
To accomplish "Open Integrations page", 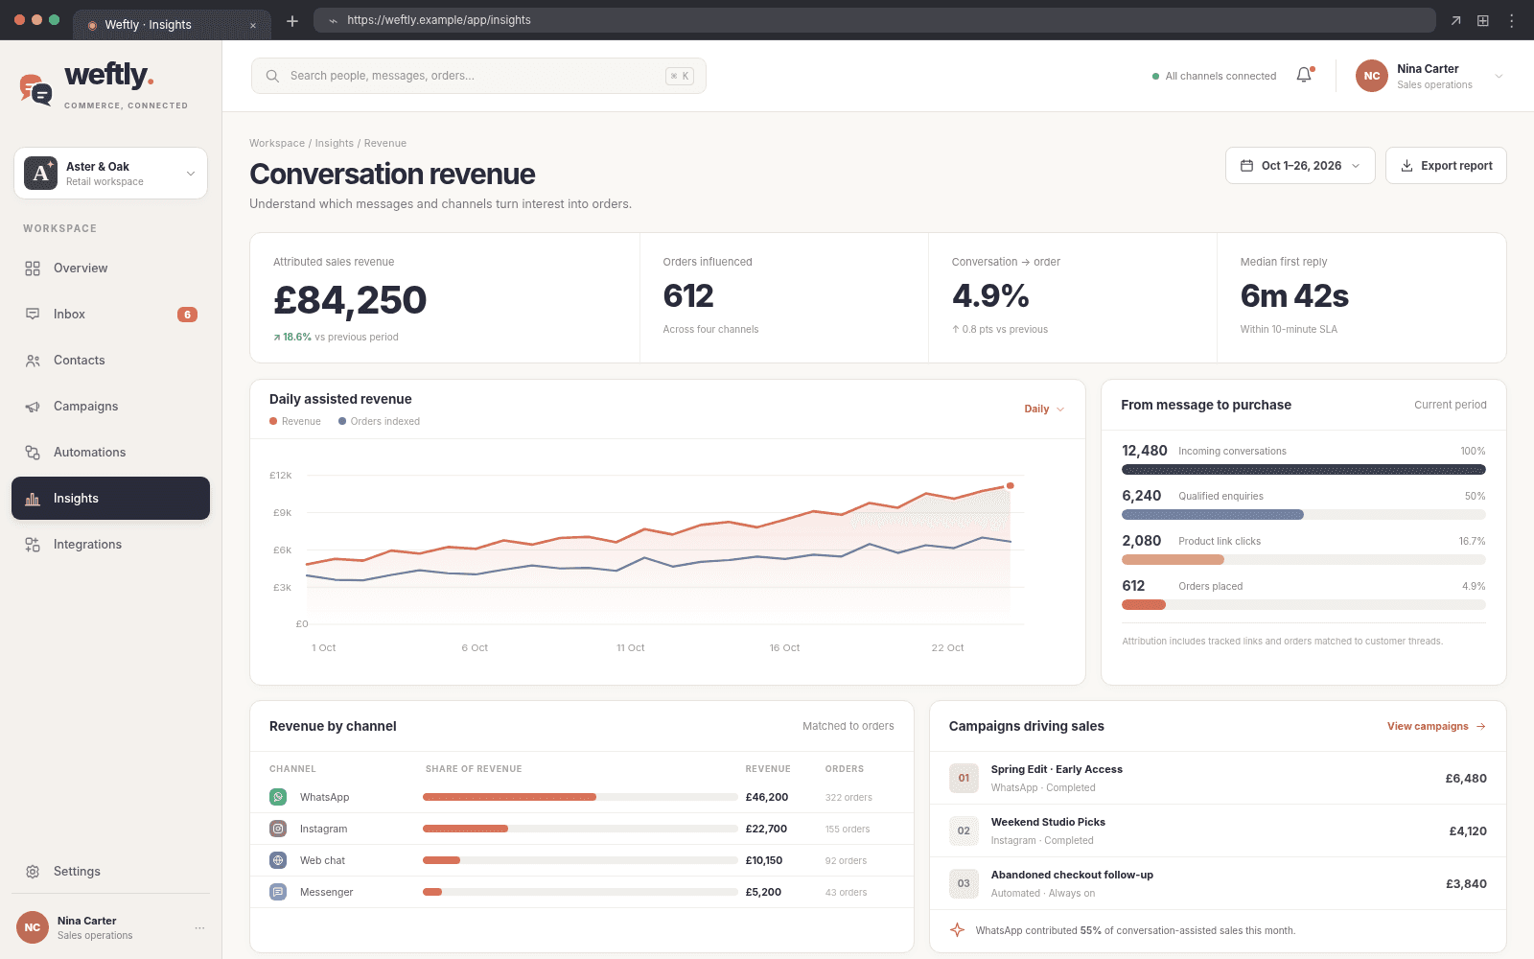I will pyautogui.click(x=111, y=545).
